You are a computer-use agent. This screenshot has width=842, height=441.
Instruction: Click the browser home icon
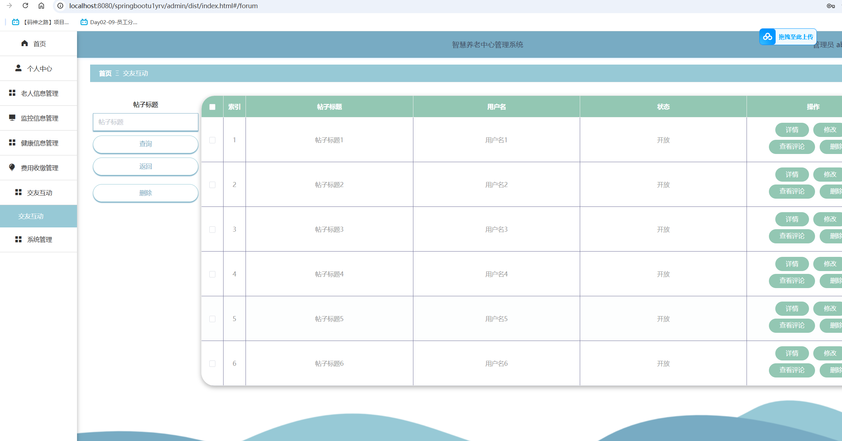coord(41,6)
